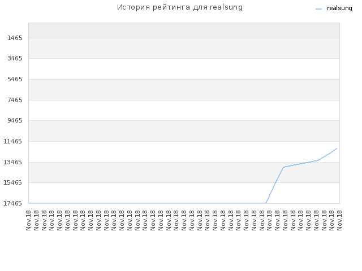
Task: Click the first Nov.18 x-axis label
Action: click(x=29, y=220)
